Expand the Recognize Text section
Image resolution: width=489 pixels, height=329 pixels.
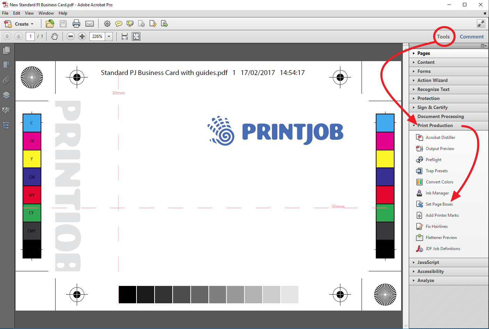[449, 89]
